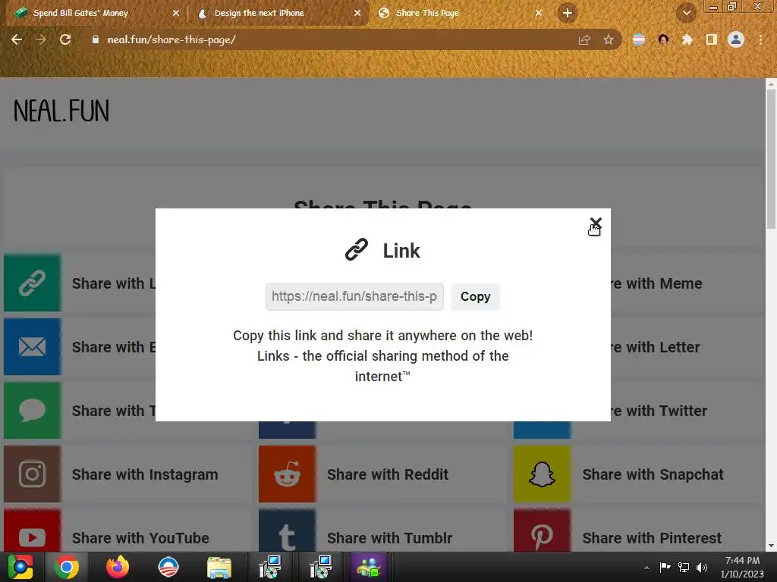Open the red Pinterest icon tile

point(542,530)
